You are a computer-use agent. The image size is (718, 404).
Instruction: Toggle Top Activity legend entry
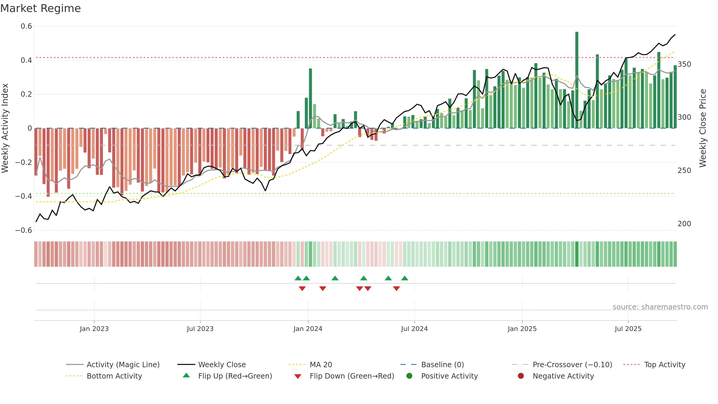pos(654,364)
